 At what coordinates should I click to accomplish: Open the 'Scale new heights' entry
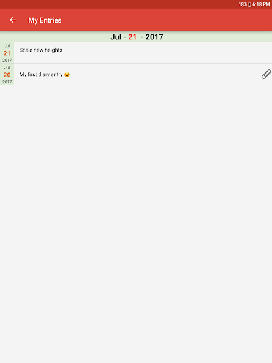136,53
